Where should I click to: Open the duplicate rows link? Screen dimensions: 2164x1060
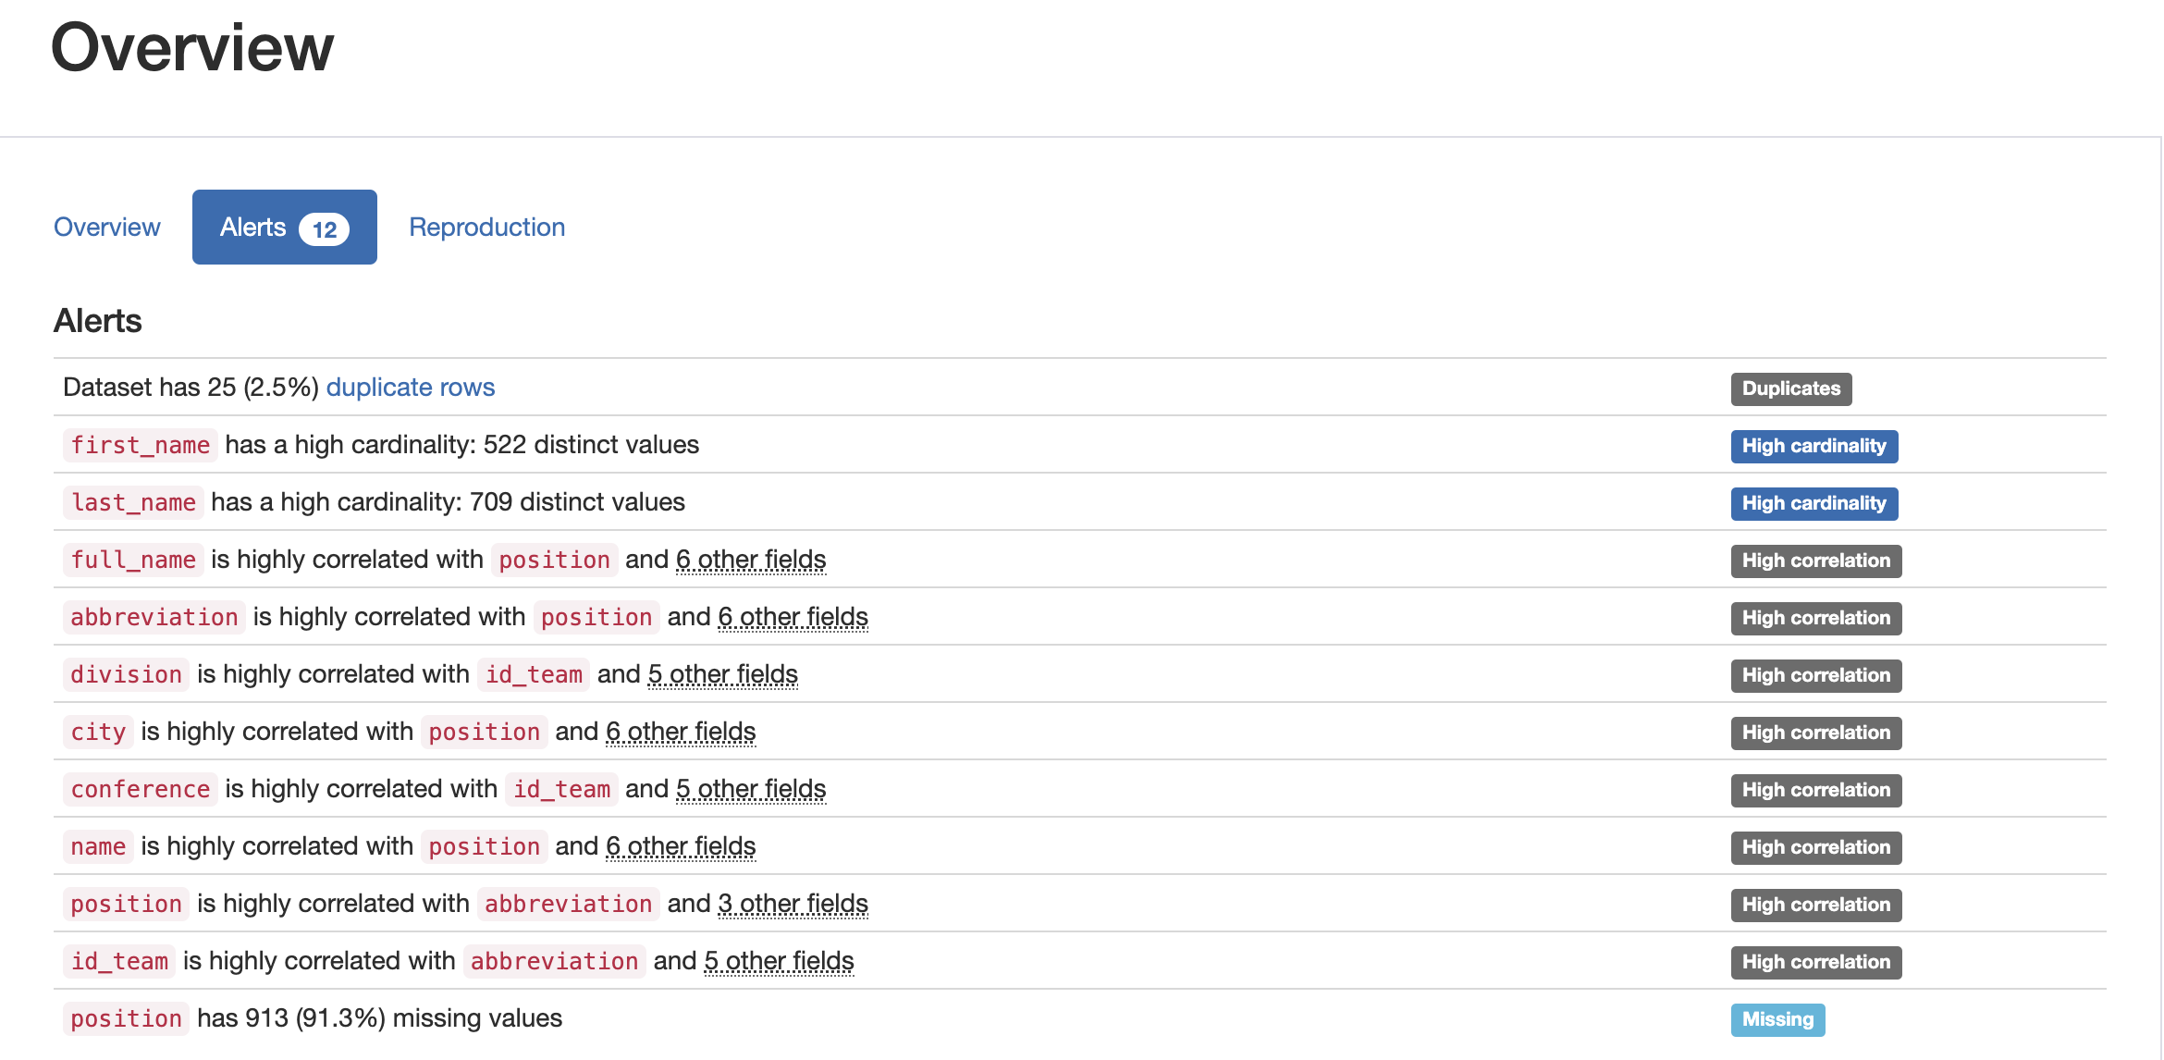tap(410, 387)
